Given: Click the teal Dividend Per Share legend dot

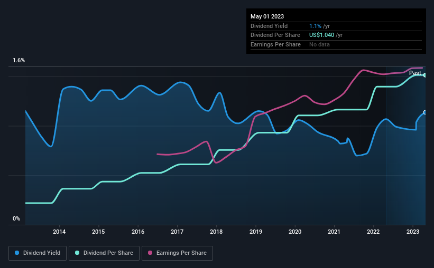Looking at the screenshot, I should pos(77,253).
